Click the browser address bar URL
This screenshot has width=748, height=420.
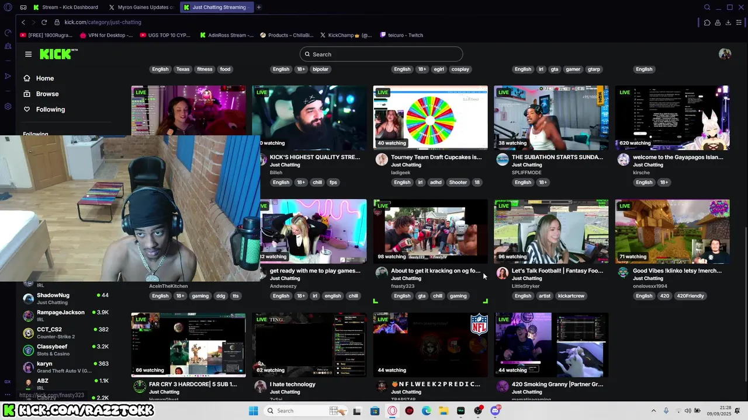(103, 22)
